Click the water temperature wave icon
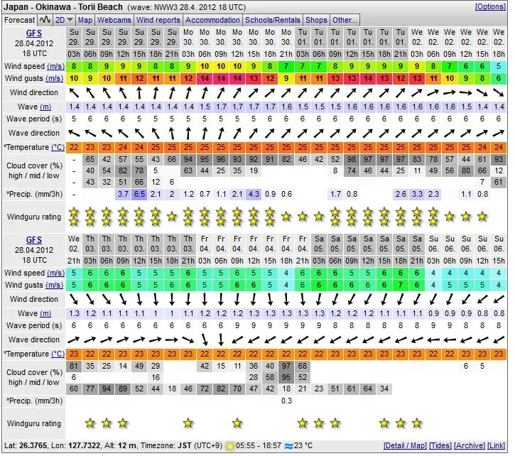The height and width of the screenshot is (456, 515). click(x=289, y=446)
